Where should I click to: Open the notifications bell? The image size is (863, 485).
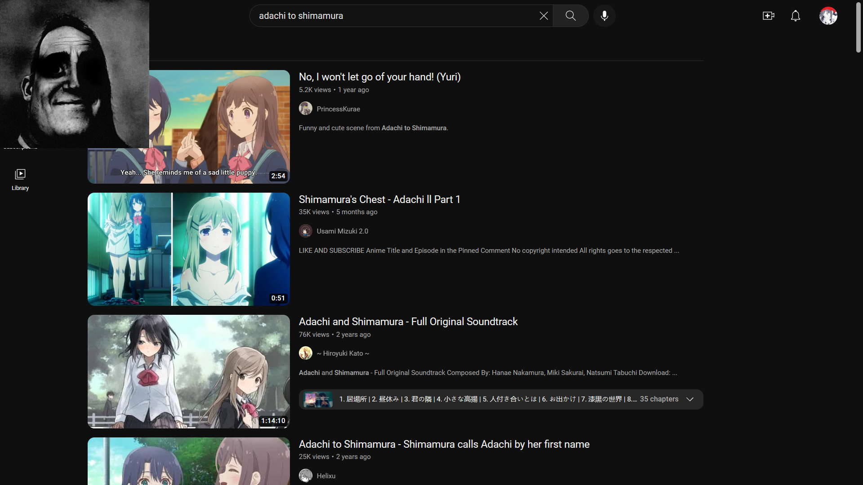[795, 16]
